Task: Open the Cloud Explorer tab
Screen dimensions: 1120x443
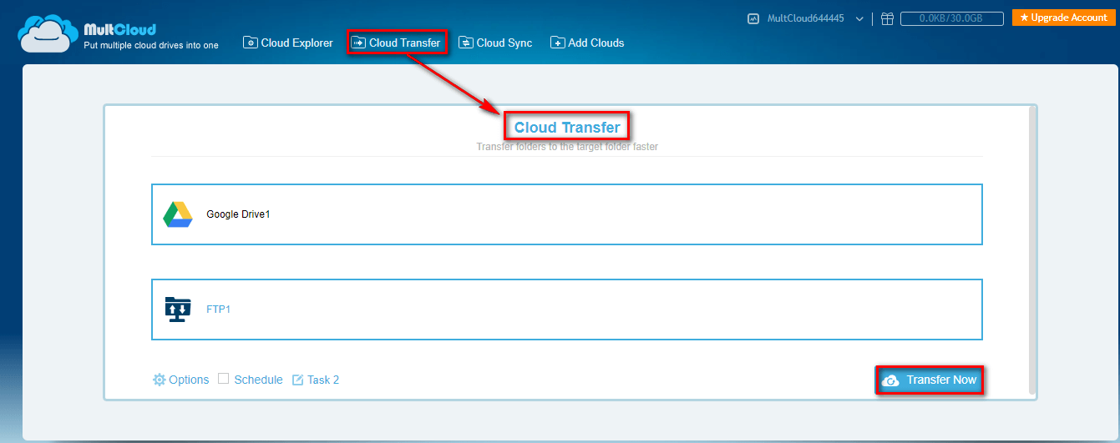Action: [287, 43]
